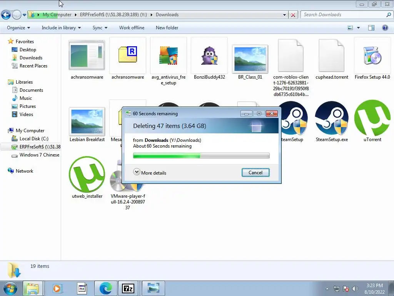Open Windows Media Player from taskbar
Viewport: 394px width, 296px height.
[x=57, y=288]
